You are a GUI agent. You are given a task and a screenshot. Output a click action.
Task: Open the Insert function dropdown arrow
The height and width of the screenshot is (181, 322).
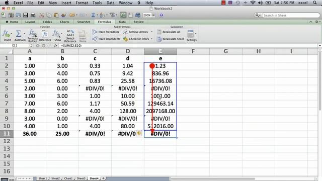(x=11, y=34)
